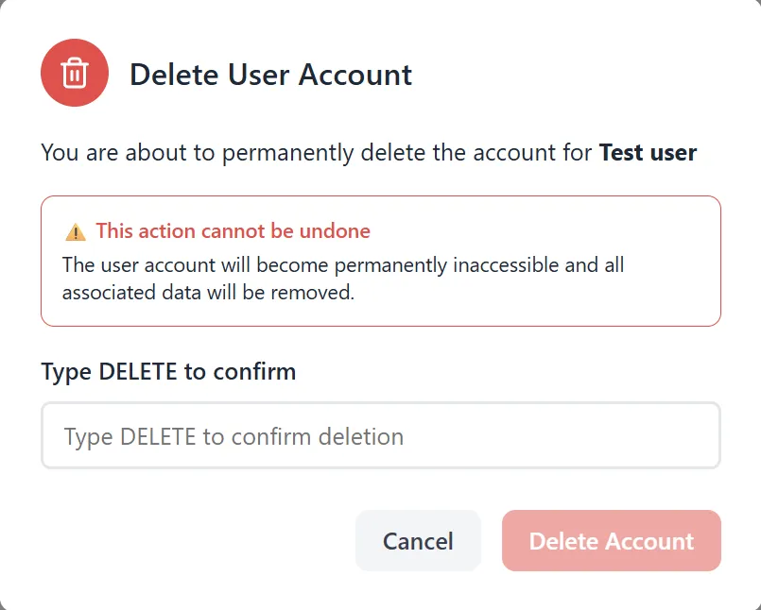761x610 pixels.
Task: Click the Cancel button
Action: click(418, 540)
